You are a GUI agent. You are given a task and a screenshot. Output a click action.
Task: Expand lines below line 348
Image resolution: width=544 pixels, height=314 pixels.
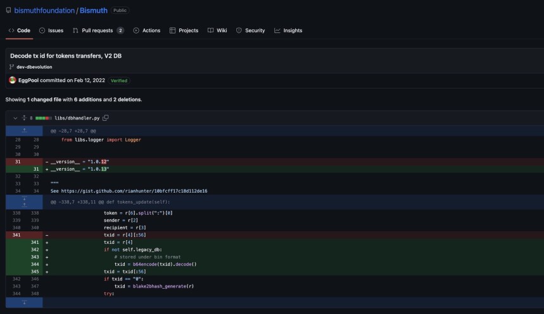[x=24, y=302]
